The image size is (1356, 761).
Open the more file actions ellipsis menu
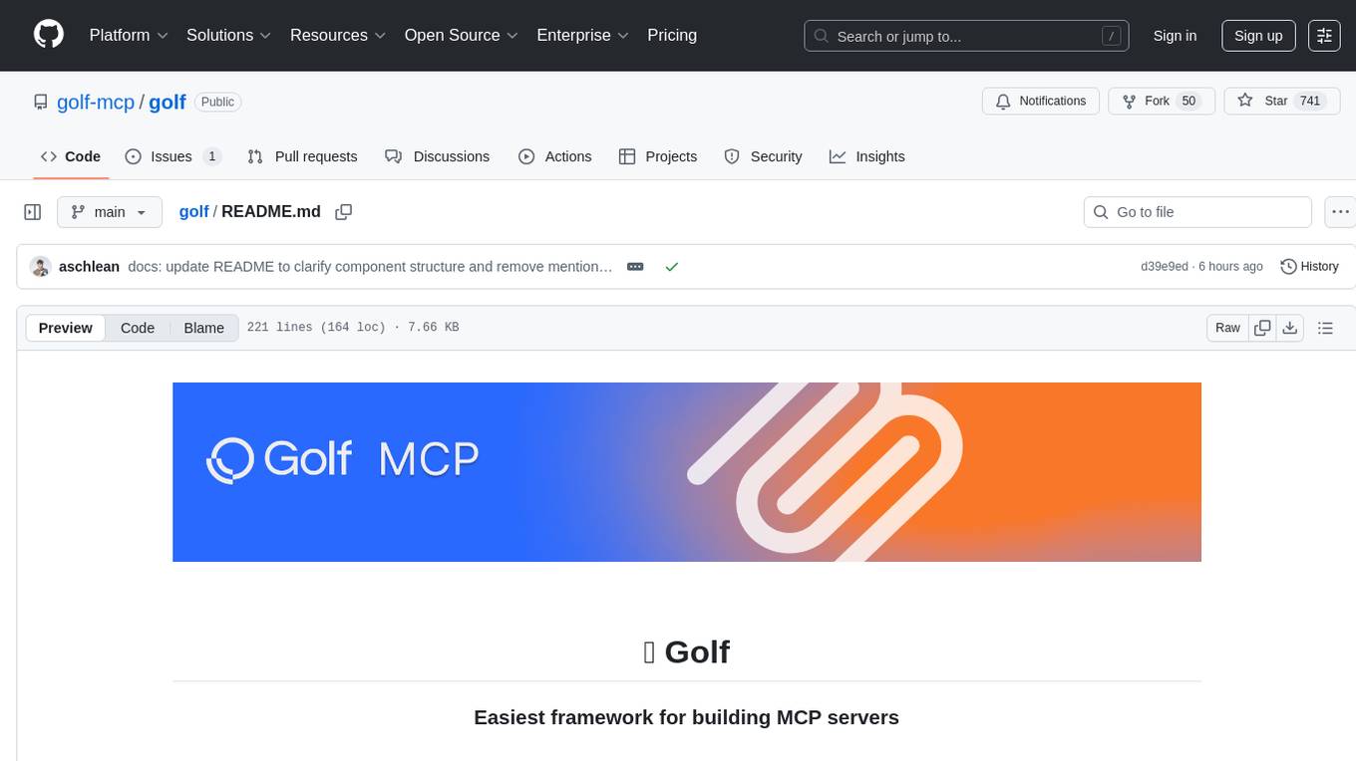click(x=1340, y=212)
